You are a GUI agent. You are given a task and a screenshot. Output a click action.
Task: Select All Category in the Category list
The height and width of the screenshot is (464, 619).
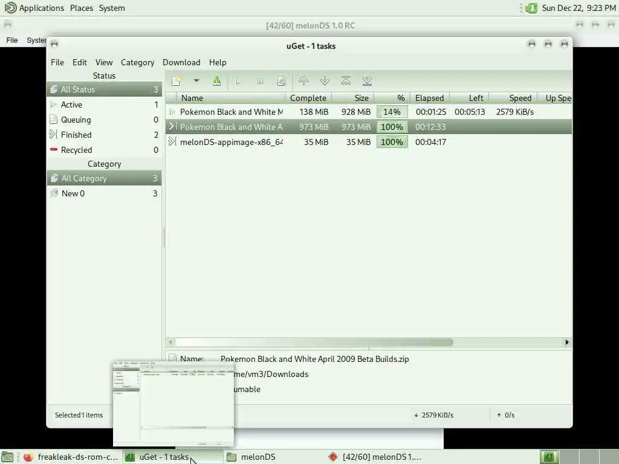point(104,178)
